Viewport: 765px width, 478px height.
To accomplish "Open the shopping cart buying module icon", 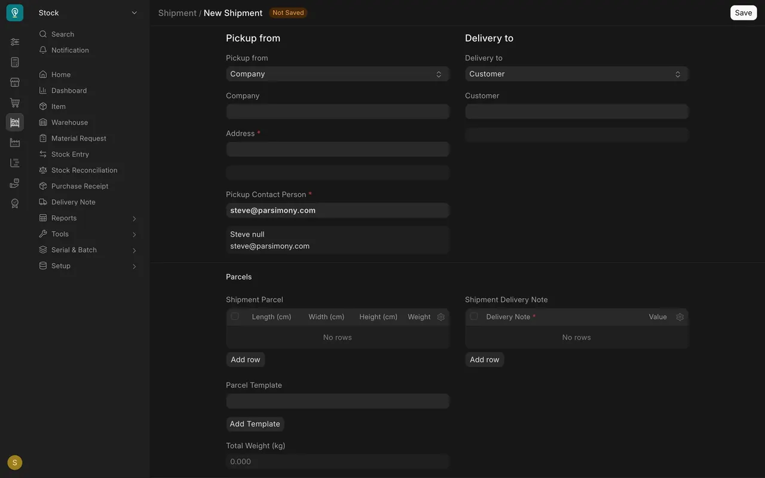I will [x=15, y=103].
